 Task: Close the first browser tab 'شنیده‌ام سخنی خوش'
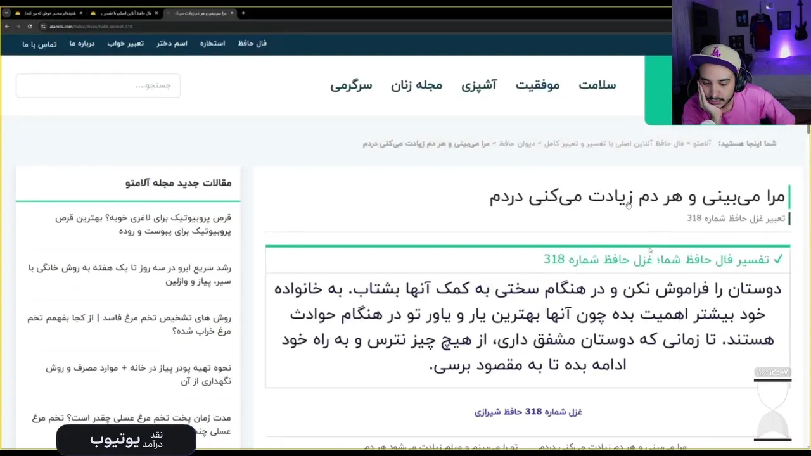[x=81, y=13]
